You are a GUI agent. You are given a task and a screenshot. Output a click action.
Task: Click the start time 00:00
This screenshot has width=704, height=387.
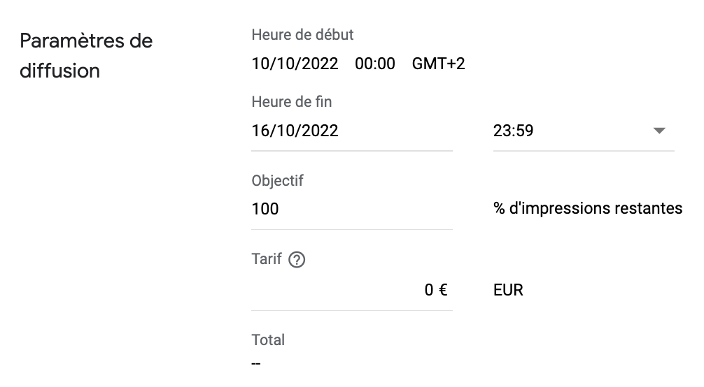pyautogui.click(x=375, y=64)
